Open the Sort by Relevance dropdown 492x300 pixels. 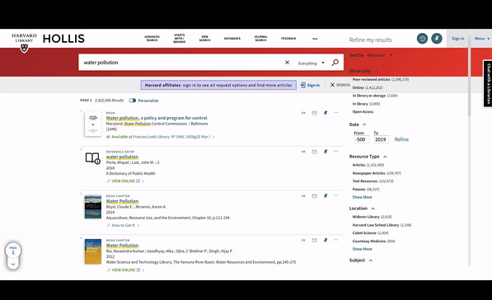379,55
